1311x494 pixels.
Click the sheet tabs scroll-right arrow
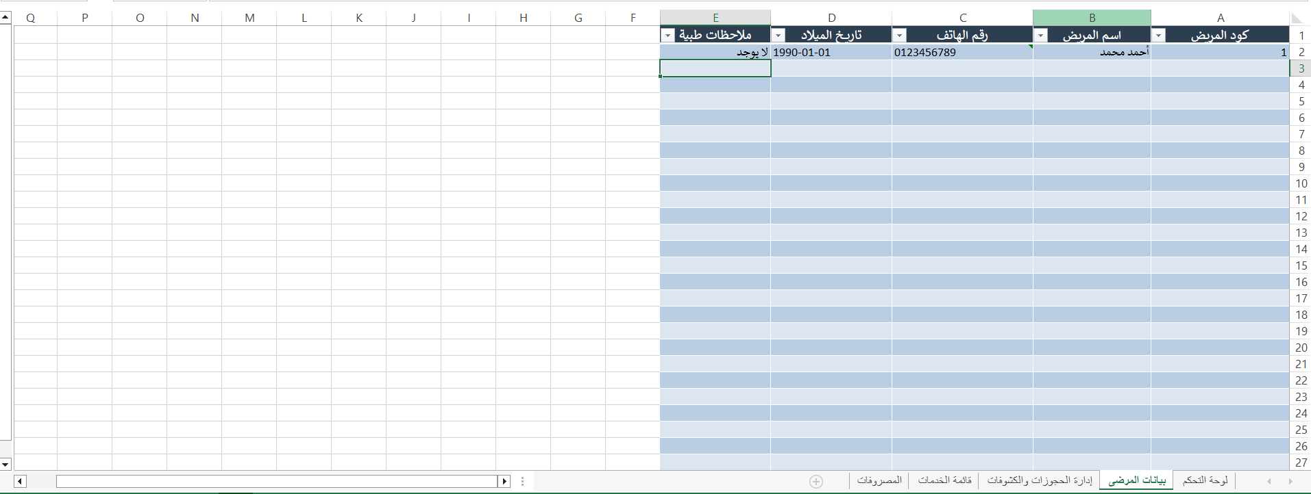point(1290,481)
